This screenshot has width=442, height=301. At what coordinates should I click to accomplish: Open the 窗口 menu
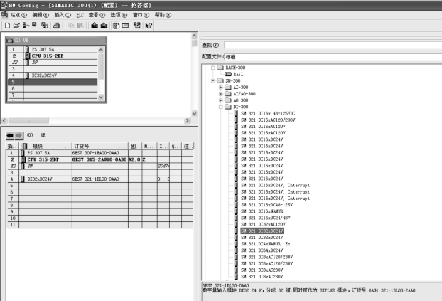click(x=141, y=15)
